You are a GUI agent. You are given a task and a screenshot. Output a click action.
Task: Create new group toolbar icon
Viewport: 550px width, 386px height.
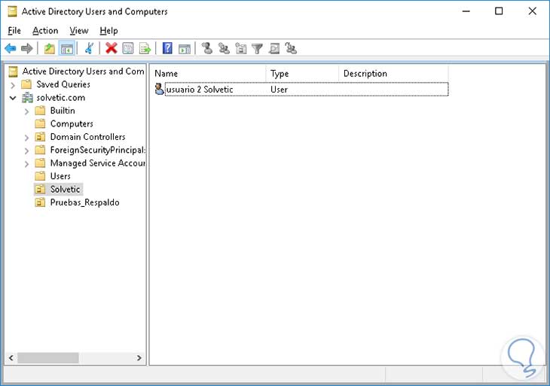(224, 48)
